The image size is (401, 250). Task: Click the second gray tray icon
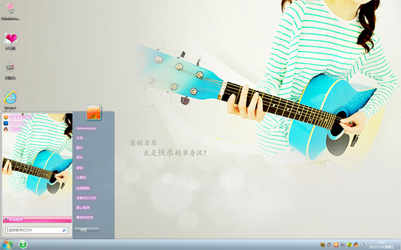(329, 245)
